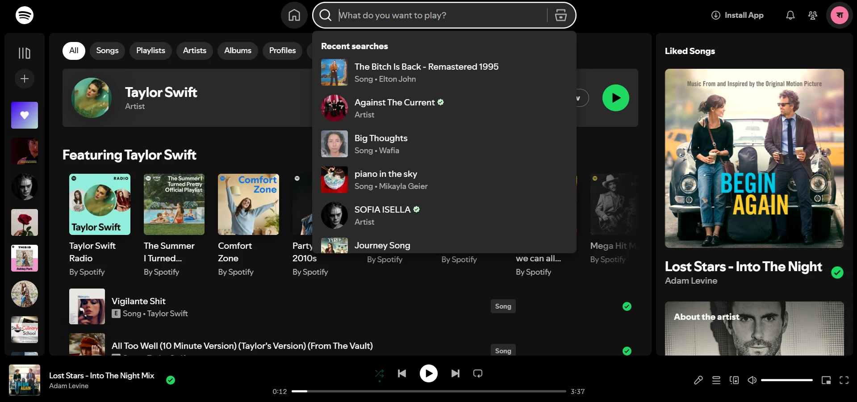Select the Songs filter chip
Viewport: 857px width, 402px height.
tap(107, 50)
